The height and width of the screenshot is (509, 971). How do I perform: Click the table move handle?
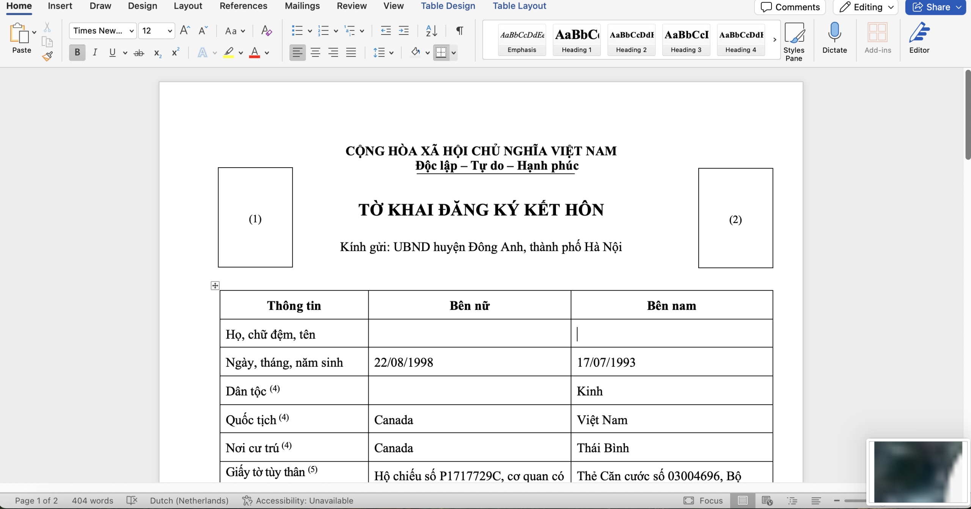click(x=215, y=286)
